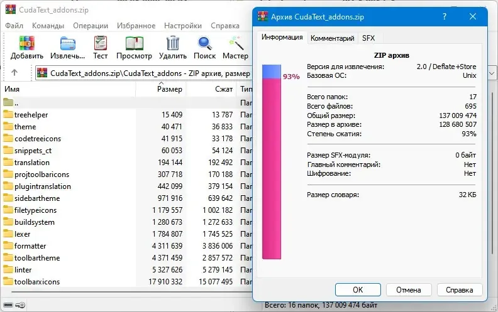Screen dimensions: 498x312
Task: Select the toolbarxicons folder name
Action: pyautogui.click(x=37, y=282)
